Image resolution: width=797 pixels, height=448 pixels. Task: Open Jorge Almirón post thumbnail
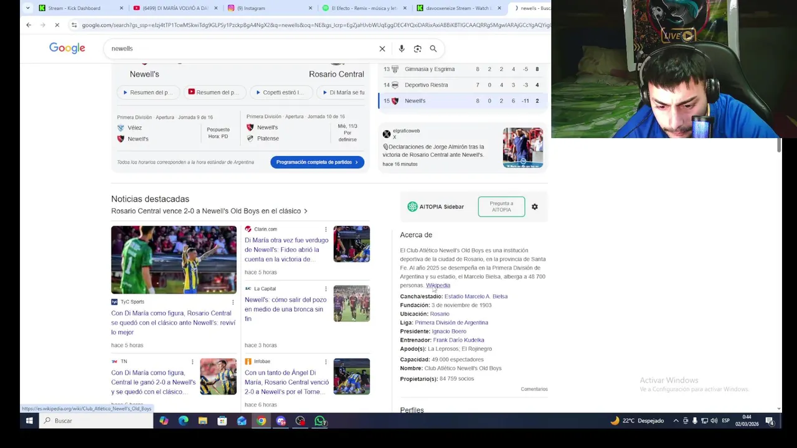point(523,148)
